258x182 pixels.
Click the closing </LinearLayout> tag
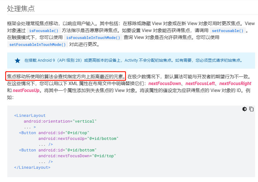pos(32,167)
